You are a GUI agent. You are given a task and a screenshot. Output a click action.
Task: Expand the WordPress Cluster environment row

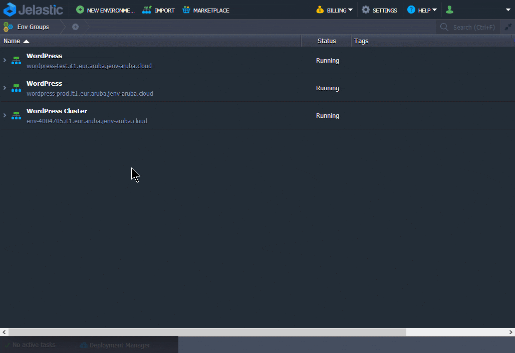5,115
